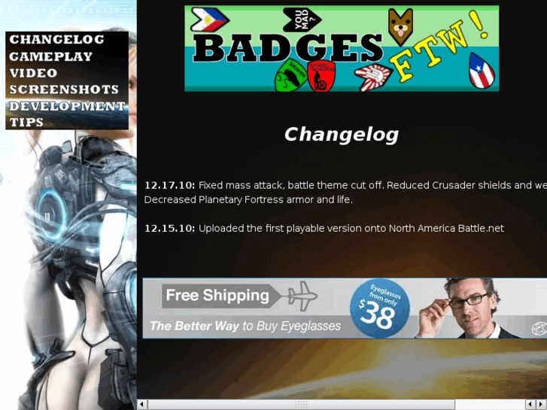Select the Development menu link
Image resolution: width=547 pixels, height=410 pixels.
(67, 106)
